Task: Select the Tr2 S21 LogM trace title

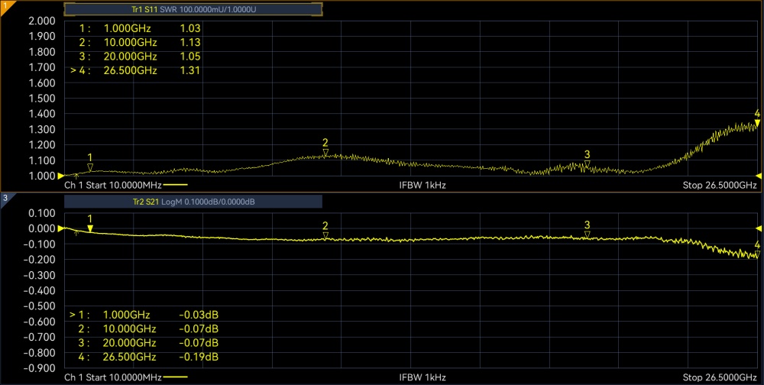Action: click(x=193, y=202)
